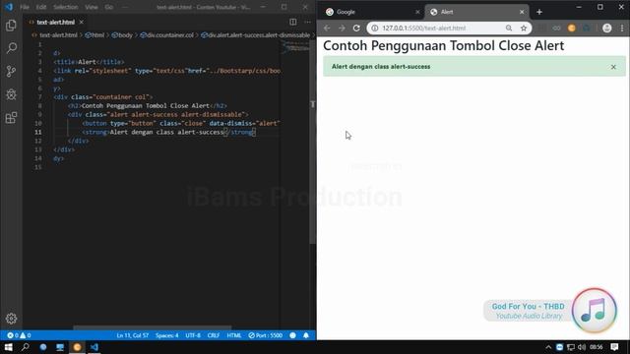Click the line 11 strong tag code
630x354 pixels.
(168, 132)
